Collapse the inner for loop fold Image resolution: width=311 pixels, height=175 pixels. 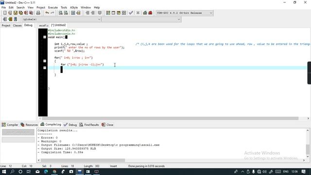[45, 68]
